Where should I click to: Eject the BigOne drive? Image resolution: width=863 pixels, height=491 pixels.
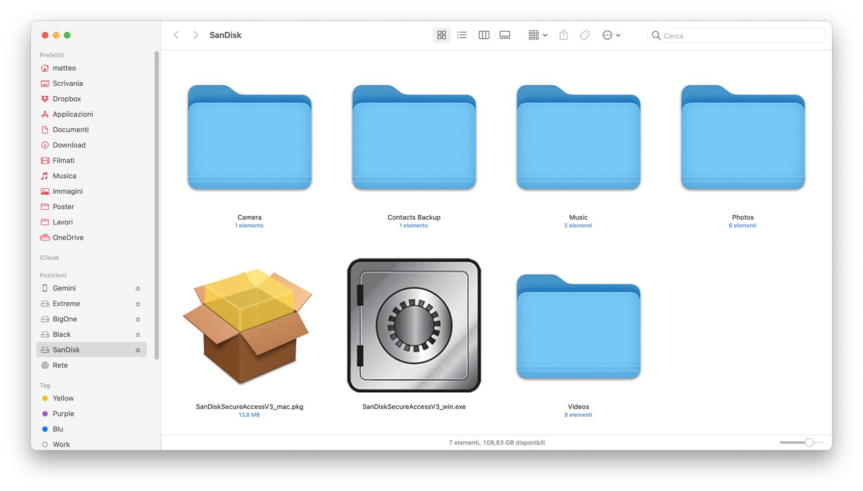138,319
